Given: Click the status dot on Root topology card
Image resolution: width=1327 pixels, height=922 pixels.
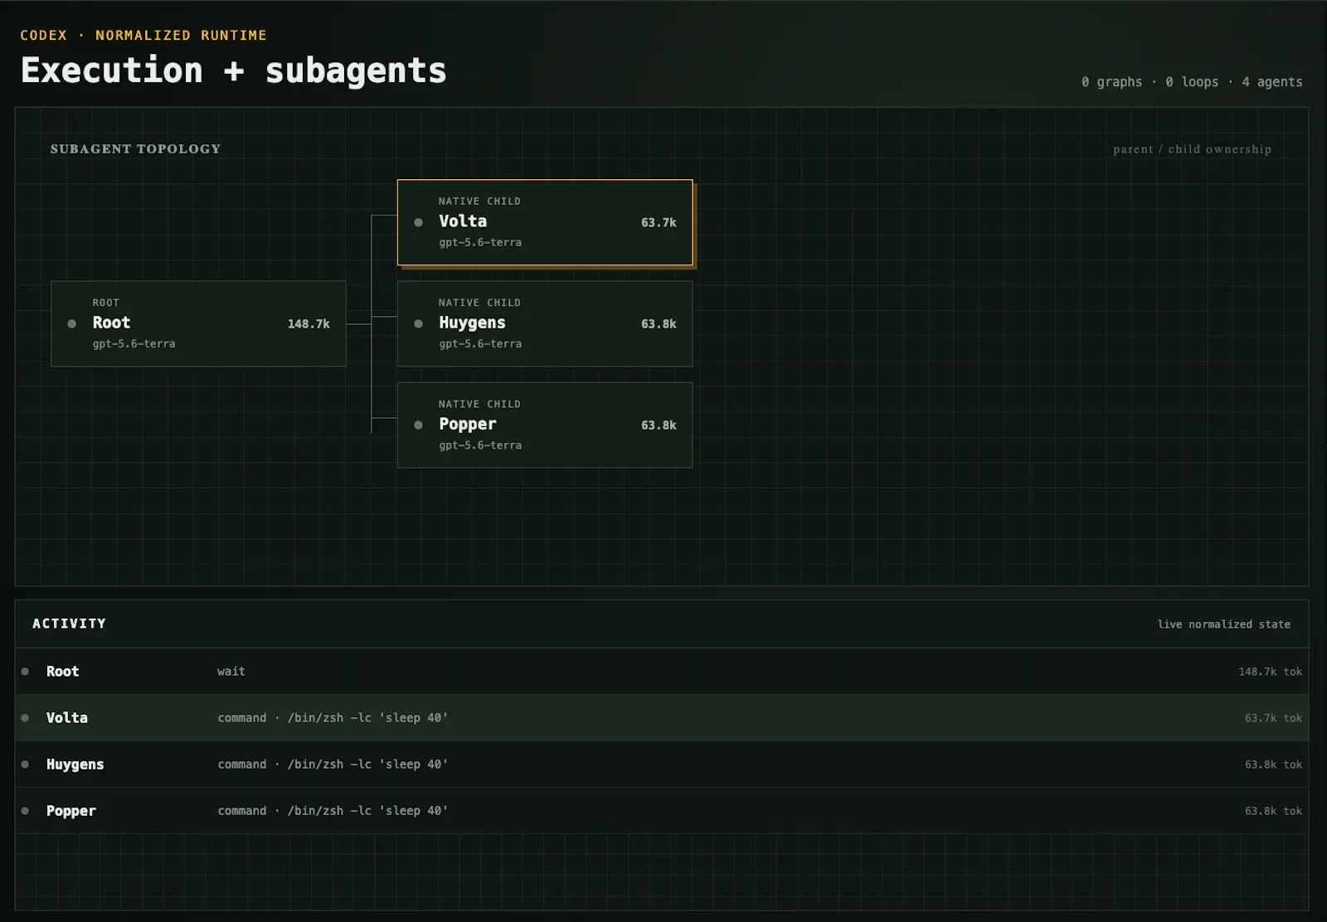Looking at the screenshot, I should [x=72, y=324].
